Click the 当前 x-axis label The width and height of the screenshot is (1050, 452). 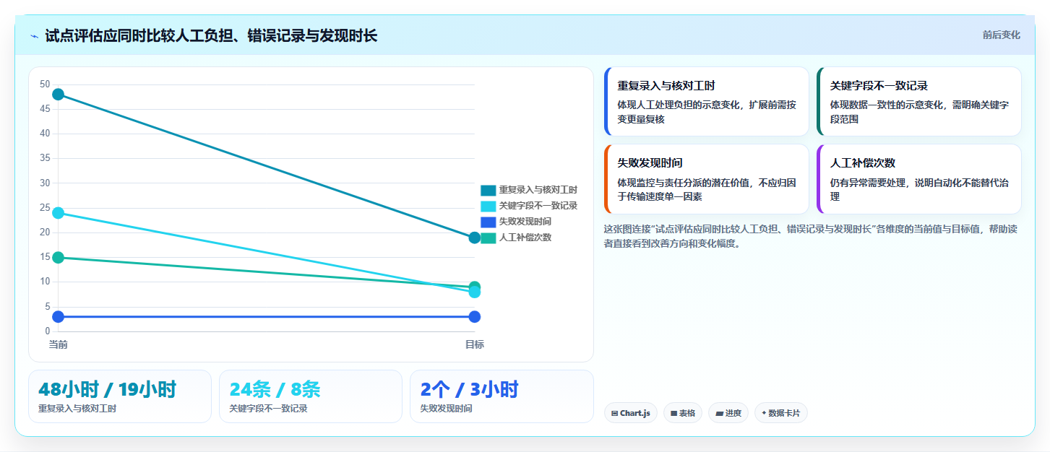[x=59, y=344]
